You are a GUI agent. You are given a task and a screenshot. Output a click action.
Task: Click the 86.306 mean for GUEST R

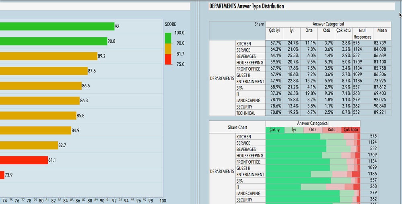(382, 75)
